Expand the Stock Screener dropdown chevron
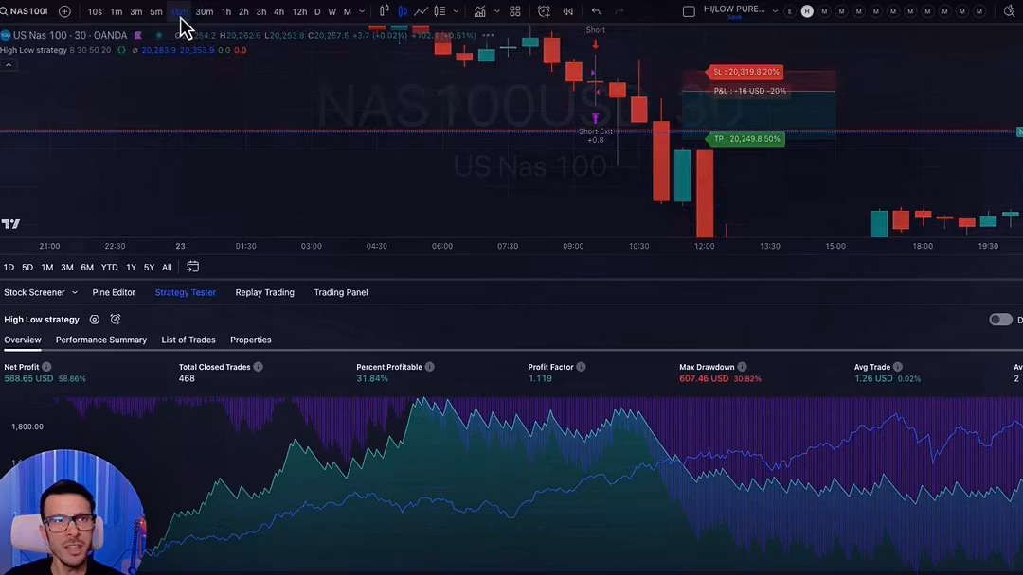This screenshot has width=1023, height=575. point(75,293)
